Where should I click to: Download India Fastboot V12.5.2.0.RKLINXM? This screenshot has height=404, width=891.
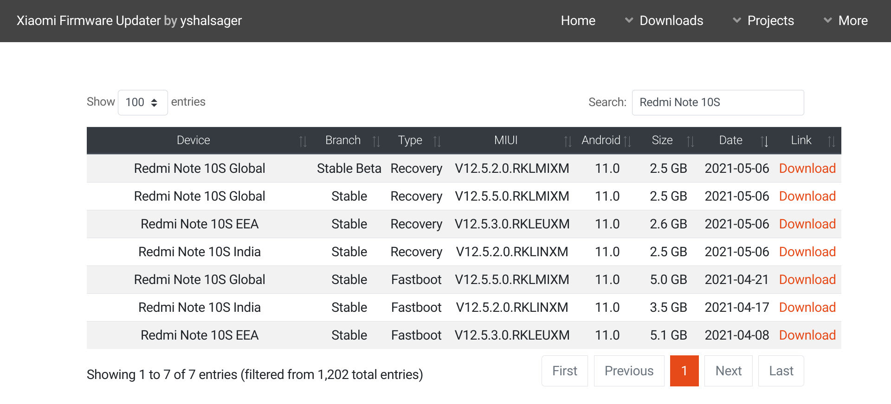[x=807, y=308]
